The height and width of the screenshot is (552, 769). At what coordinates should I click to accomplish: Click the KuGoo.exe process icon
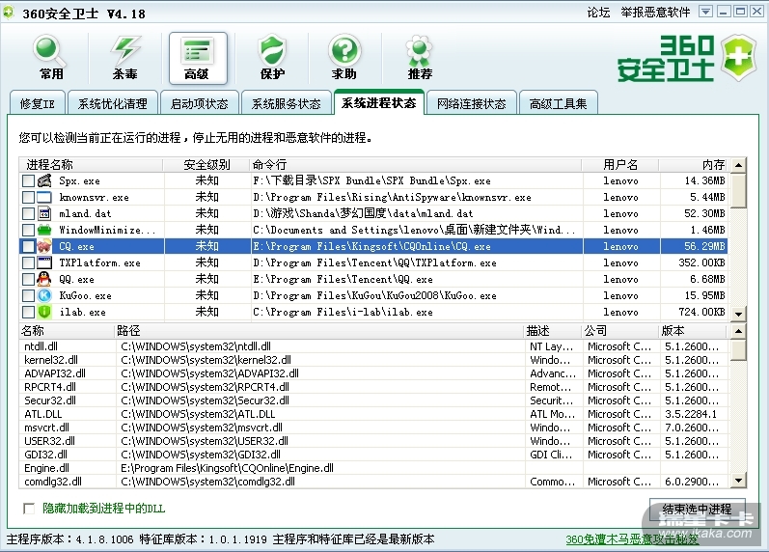(44, 295)
